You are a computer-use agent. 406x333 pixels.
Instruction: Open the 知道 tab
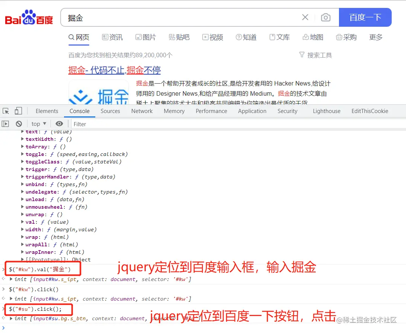(246, 37)
